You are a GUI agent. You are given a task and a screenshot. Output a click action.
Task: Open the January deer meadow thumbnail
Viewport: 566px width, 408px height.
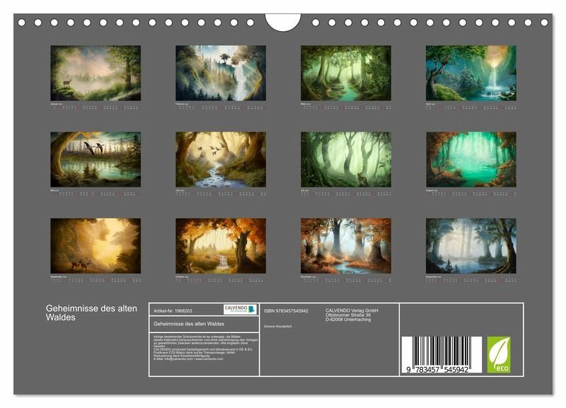point(96,74)
